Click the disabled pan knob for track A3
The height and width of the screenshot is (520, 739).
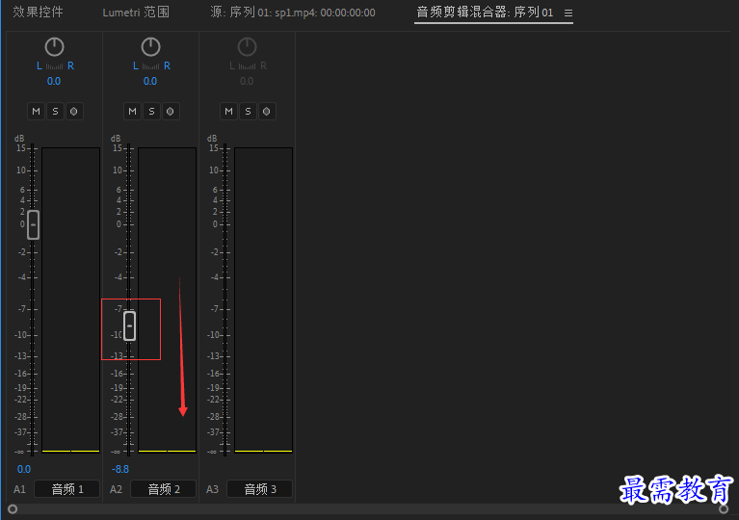coord(247,46)
